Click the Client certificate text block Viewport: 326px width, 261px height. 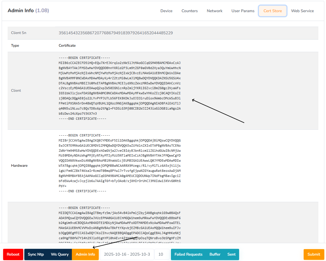pos(119,88)
